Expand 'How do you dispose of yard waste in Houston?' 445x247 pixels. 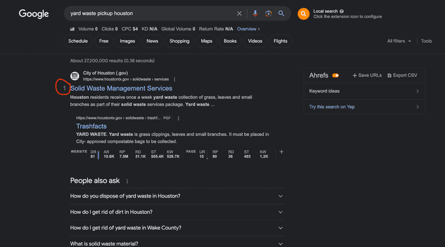tap(177, 196)
